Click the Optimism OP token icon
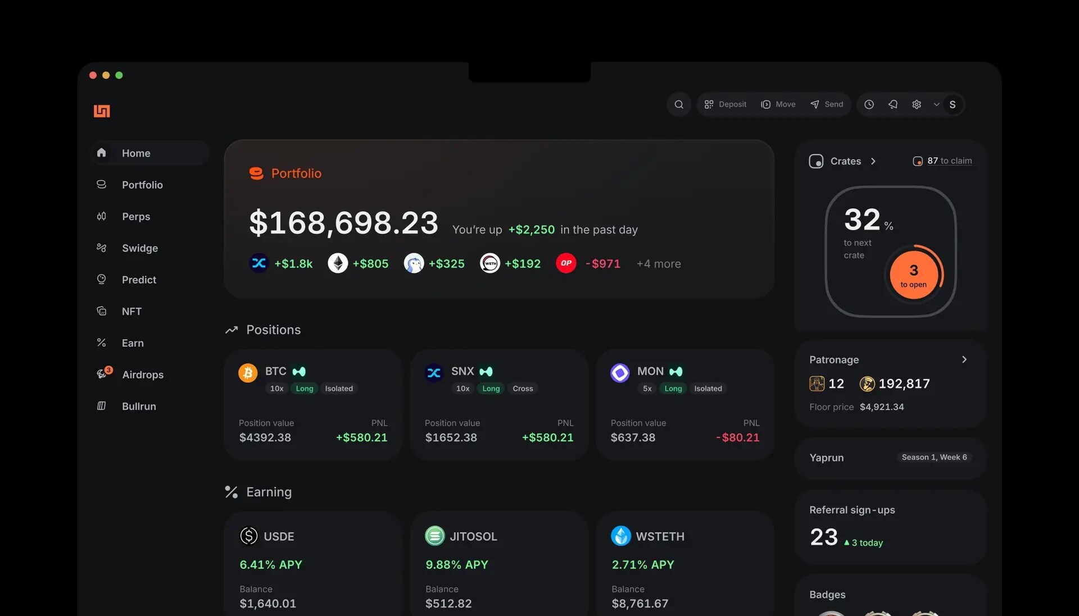 (x=566, y=263)
